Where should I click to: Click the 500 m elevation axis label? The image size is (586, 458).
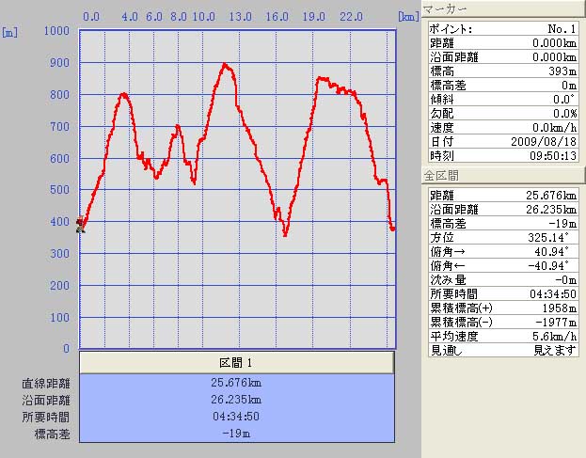60,190
